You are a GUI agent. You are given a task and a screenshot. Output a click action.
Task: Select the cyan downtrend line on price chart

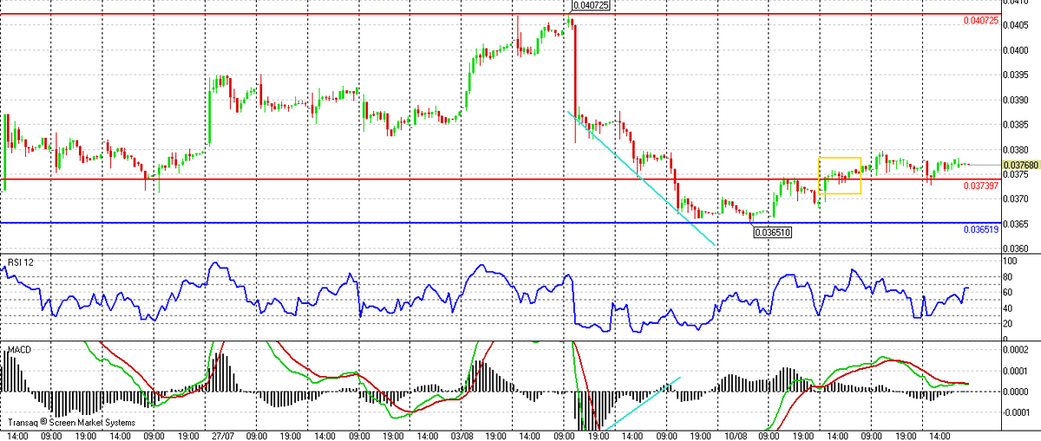coord(642,178)
